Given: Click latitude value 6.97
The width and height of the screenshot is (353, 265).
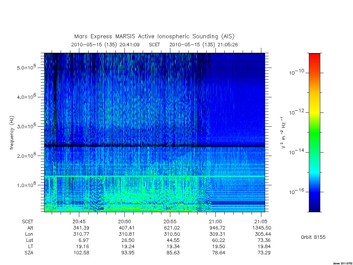Looking at the screenshot, I should point(84,240).
